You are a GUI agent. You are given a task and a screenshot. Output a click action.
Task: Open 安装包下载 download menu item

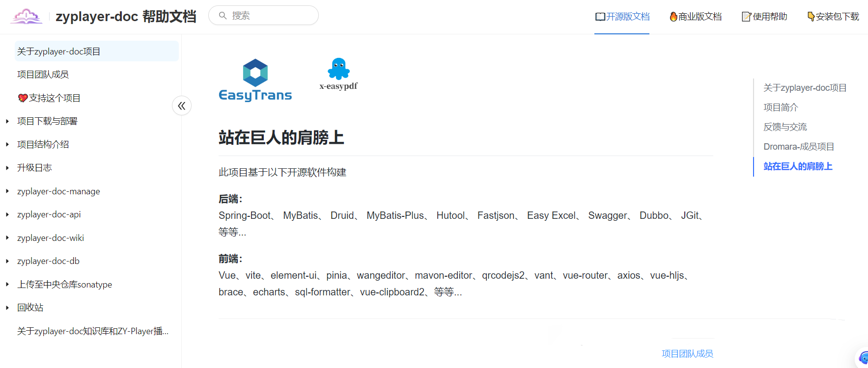(833, 17)
